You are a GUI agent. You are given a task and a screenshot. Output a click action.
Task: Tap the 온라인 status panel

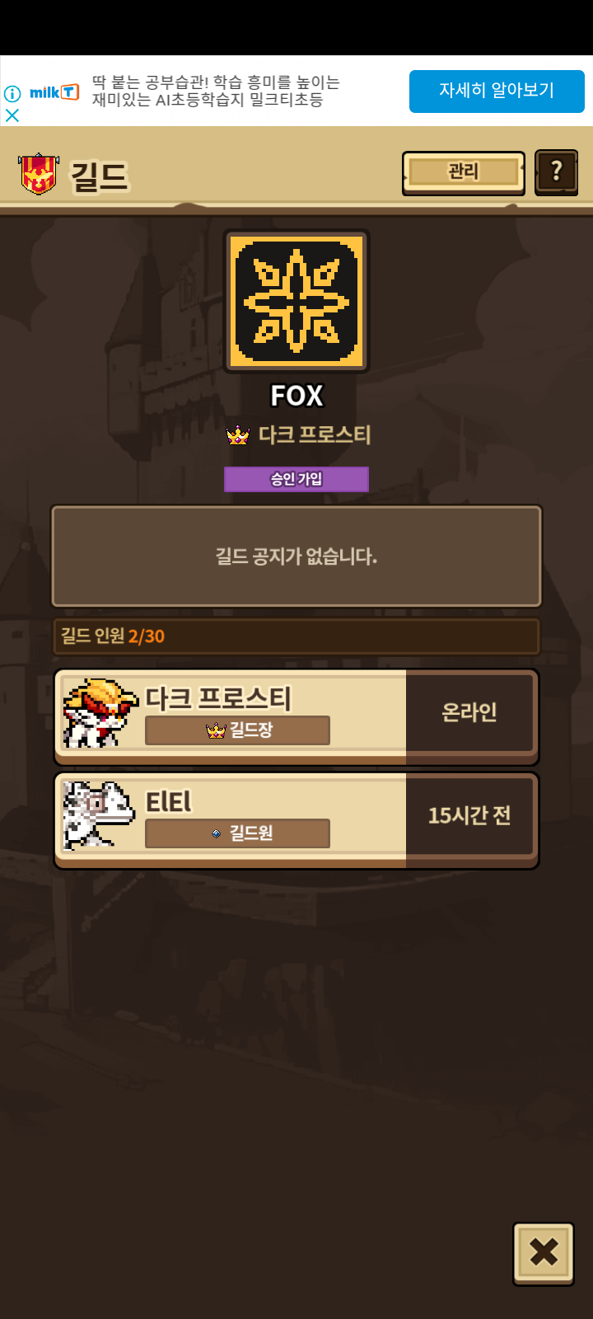(x=469, y=712)
